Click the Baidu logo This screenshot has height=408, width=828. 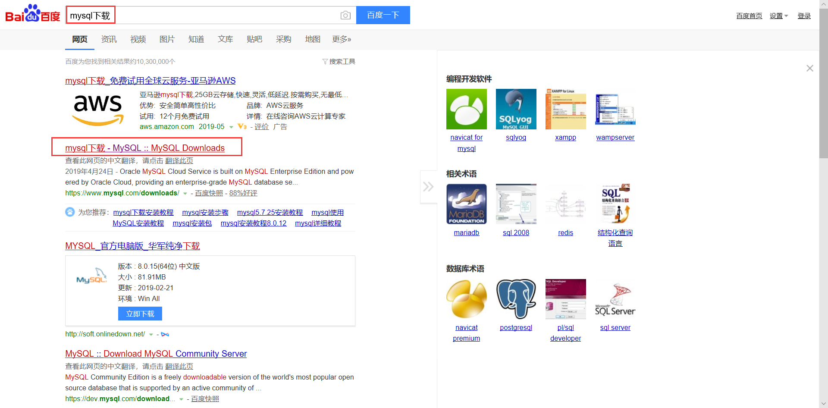coord(33,13)
